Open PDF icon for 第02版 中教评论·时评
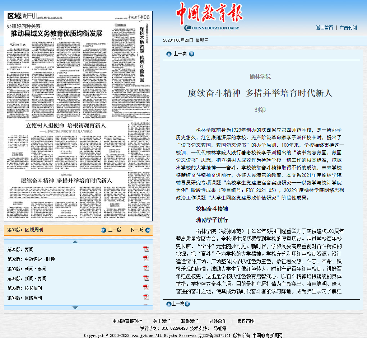This screenshot has width=367, height=338. (146, 258)
